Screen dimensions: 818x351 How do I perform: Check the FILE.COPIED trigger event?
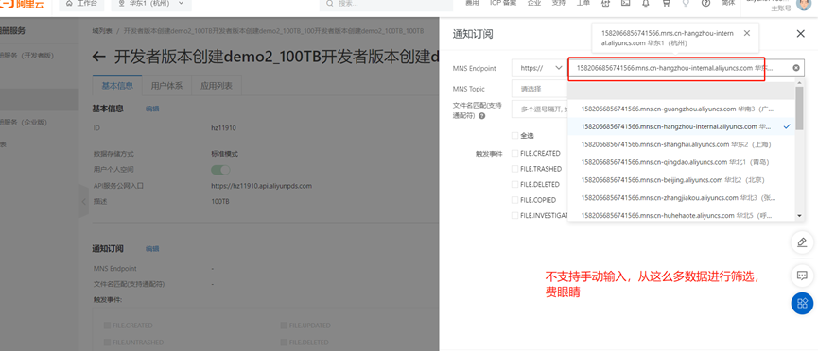(514, 200)
